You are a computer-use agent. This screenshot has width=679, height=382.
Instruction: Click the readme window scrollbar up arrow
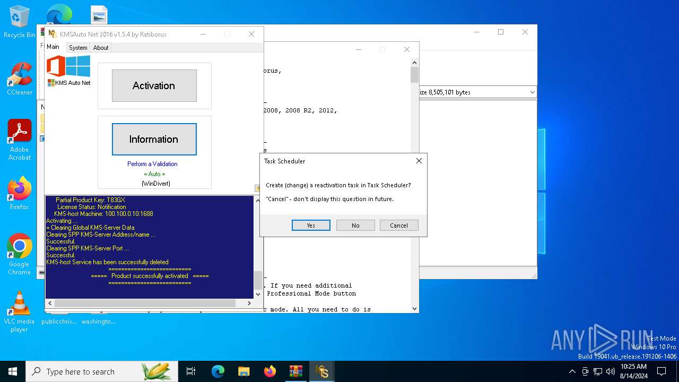[414, 63]
